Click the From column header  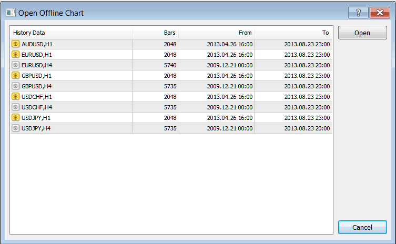coord(216,33)
